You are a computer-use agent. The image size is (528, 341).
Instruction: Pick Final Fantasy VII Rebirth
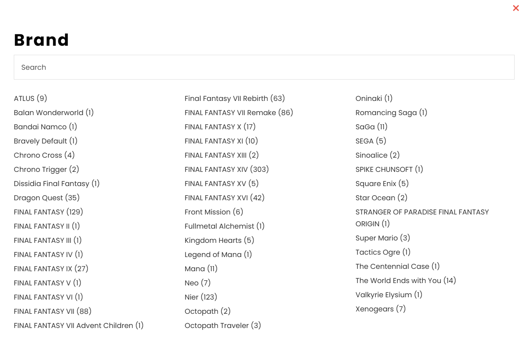tap(235, 99)
